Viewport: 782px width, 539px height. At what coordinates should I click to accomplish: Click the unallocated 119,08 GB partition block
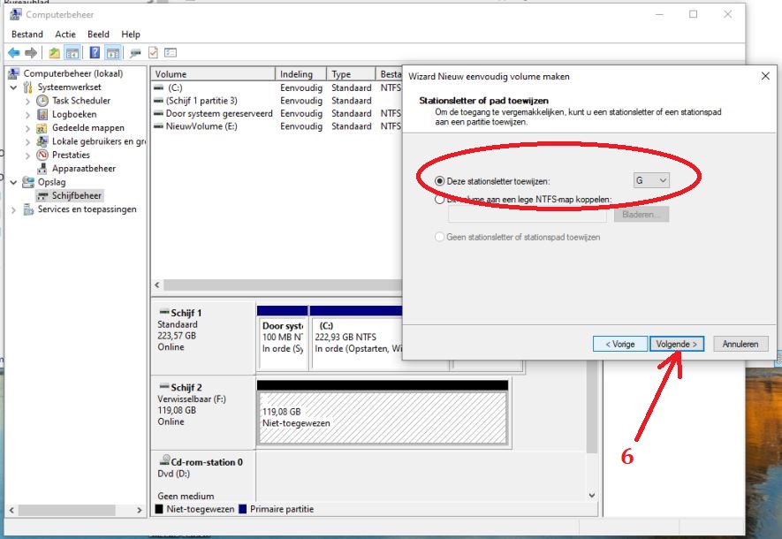(x=382, y=417)
